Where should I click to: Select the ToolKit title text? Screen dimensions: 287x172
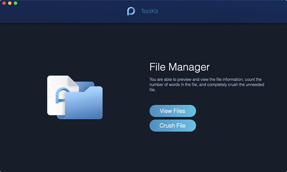[x=150, y=11]
